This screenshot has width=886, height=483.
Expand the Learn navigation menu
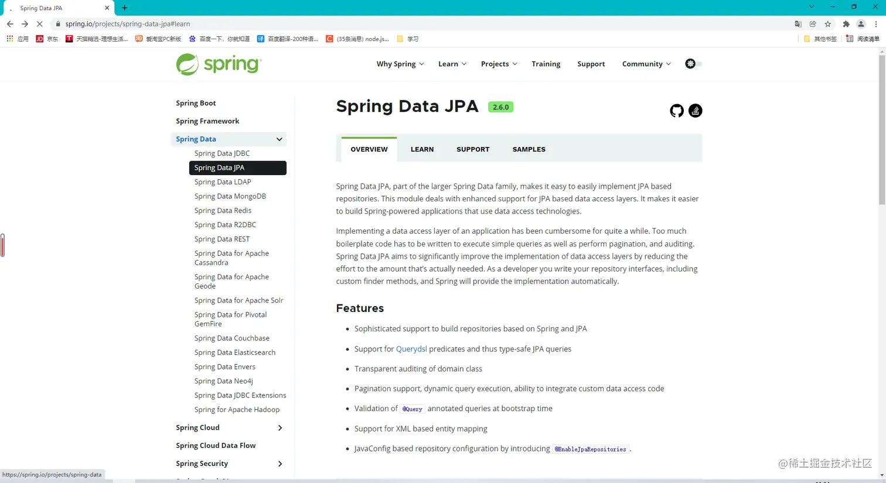pos(452,64)
